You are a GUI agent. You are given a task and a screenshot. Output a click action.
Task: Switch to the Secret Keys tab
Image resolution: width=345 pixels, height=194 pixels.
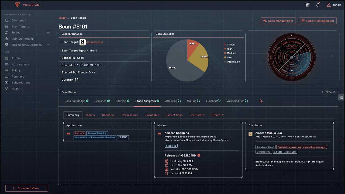click(174, 115)
